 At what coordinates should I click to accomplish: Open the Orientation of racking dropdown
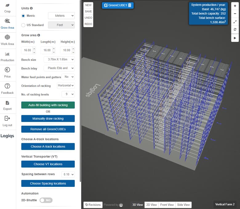(x=66, y=85)
